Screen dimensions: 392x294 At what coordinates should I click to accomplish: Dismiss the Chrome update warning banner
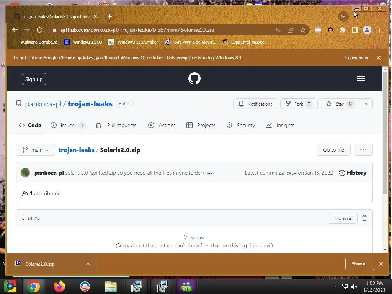(379, 58)
